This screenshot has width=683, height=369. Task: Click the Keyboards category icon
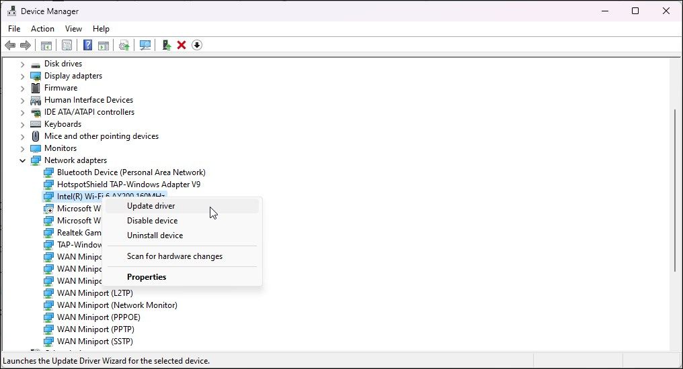35,124
